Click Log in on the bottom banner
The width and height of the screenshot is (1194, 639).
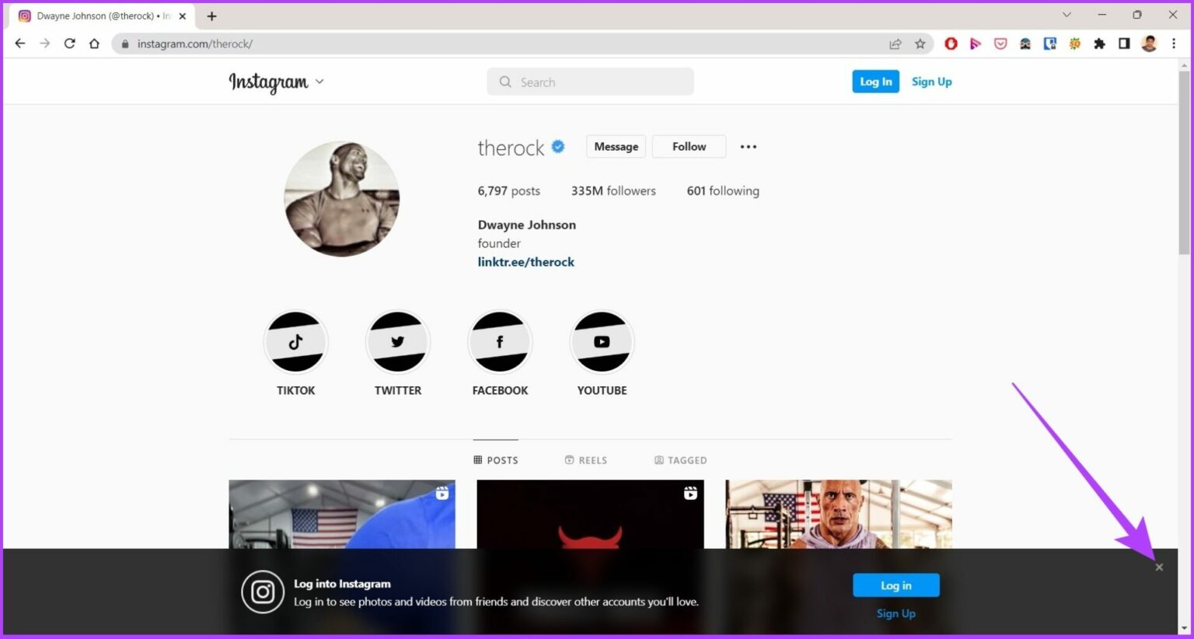895,585
